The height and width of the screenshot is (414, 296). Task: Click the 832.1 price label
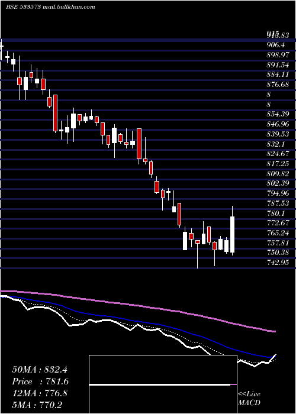276,144
